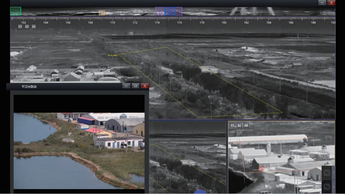
Task: Click the 174 mark on the angle ruler
Action: (x=157, y=22)
